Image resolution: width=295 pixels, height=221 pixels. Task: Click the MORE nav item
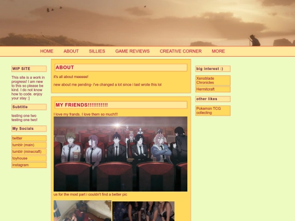pos(218,51)
